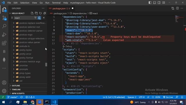Viewport: 186px width, 105px height.
Task: Toggle the bottom panel layout
Action: click(154, 3)
